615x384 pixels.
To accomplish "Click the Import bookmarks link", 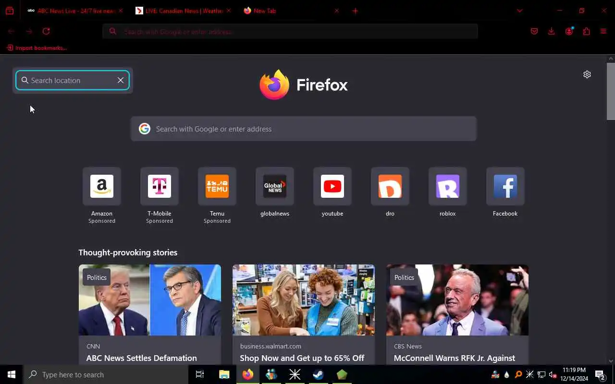I will (37, 48).
